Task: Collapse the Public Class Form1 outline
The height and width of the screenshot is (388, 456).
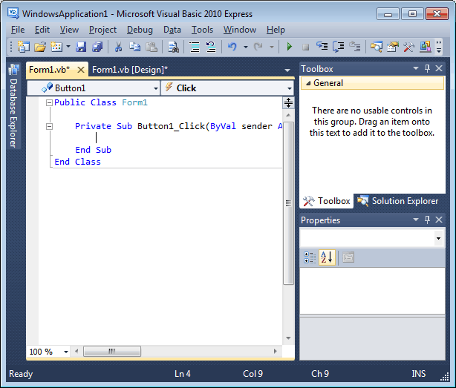Action: point(49,102)
